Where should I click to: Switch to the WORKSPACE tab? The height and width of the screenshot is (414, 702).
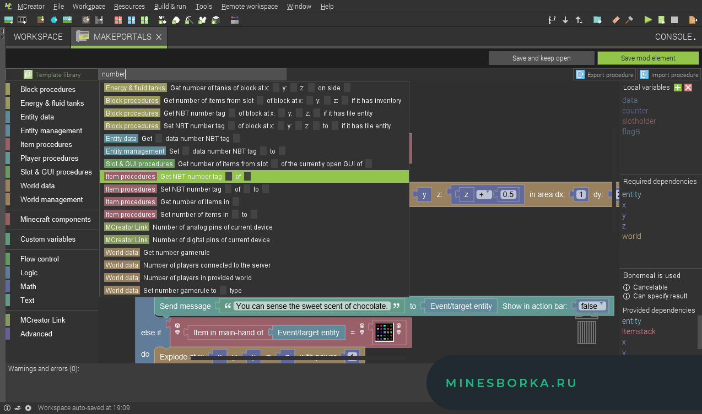tap(38, 37)
